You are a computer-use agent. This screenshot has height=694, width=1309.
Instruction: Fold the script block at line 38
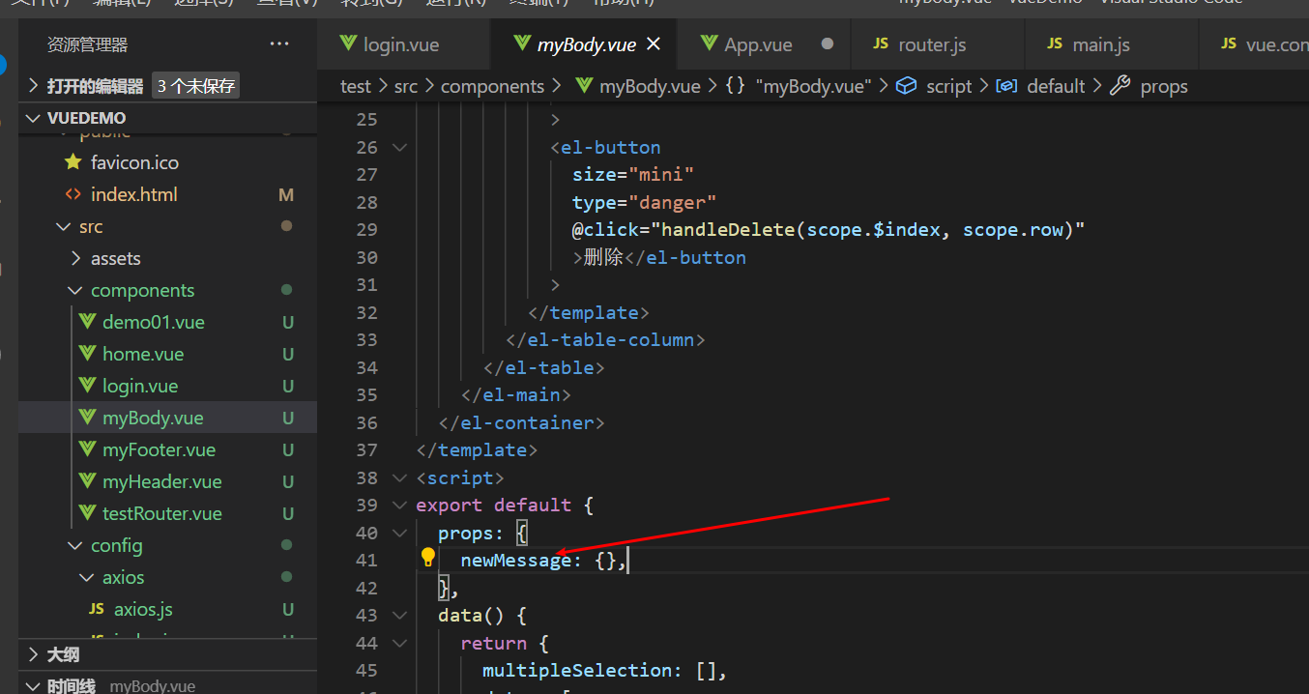click(x=399, y=477)
